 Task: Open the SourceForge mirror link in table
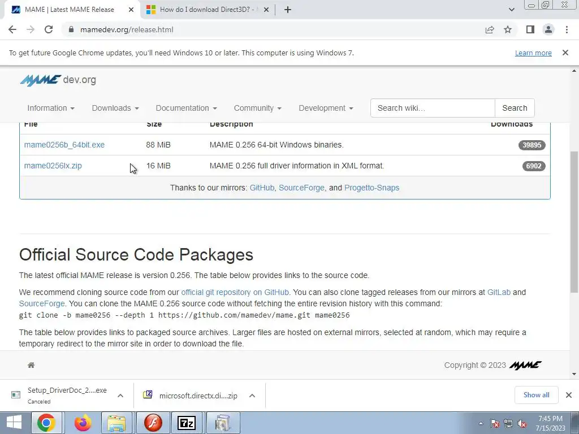coord(301,188)
